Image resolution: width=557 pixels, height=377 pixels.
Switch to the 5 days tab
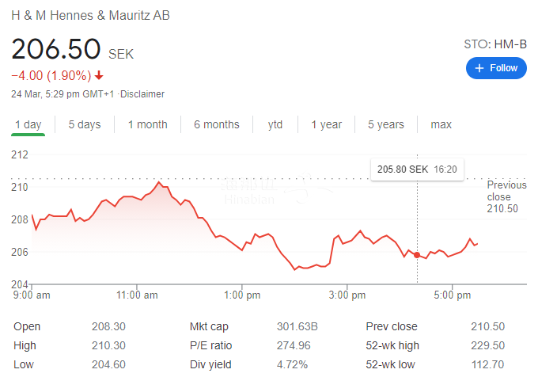(x=84, y=124)
